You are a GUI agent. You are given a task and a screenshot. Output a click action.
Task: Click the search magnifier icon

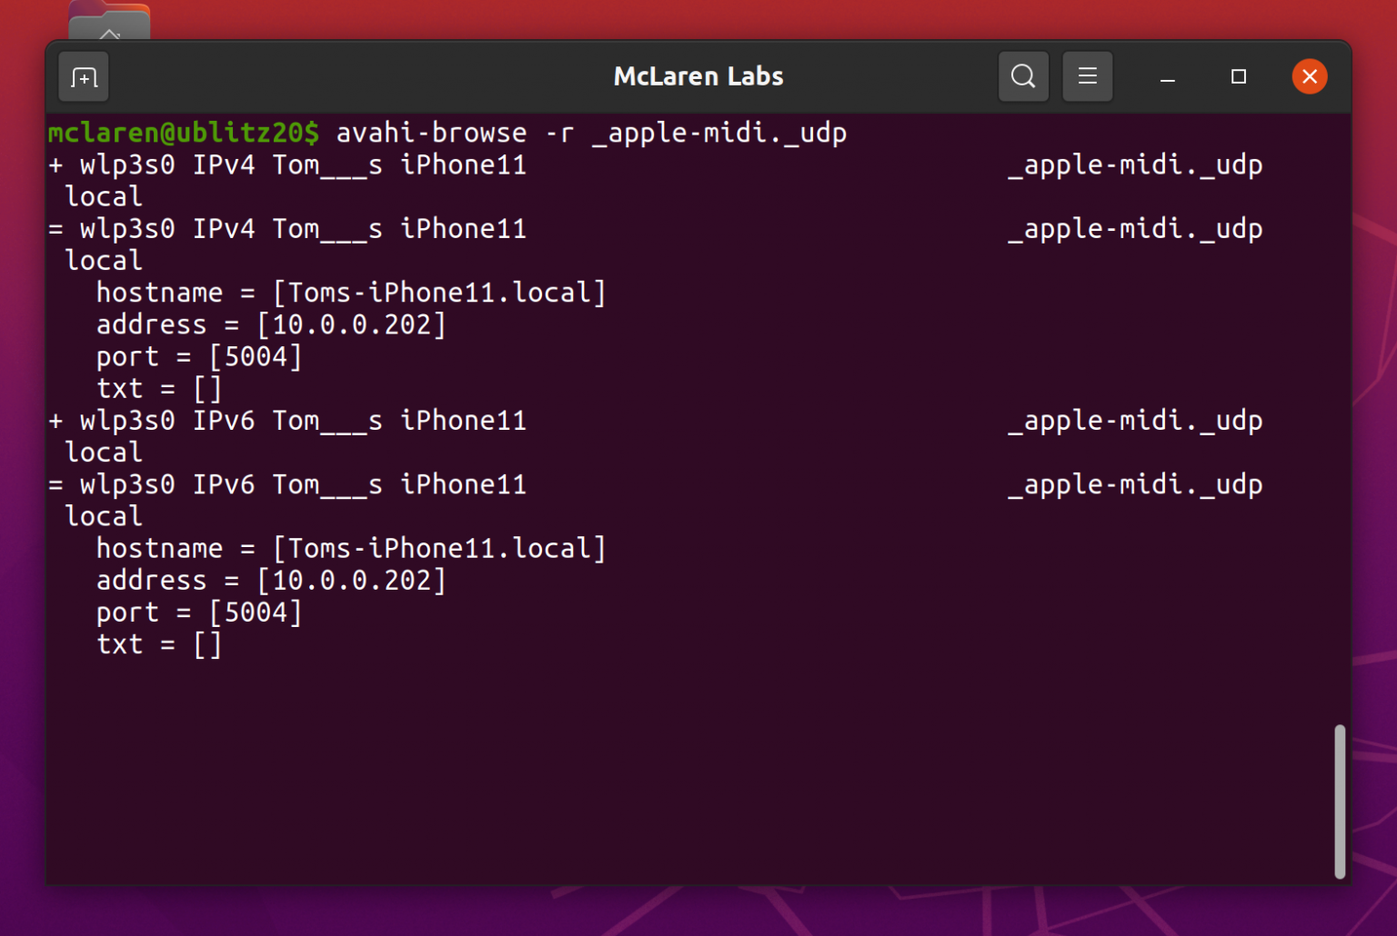coord(1022,76)
